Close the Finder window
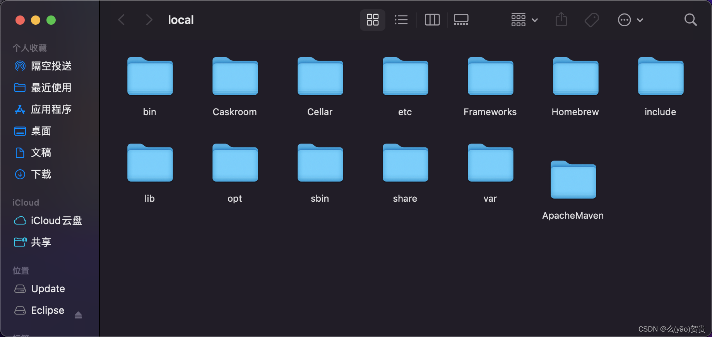 (x=20, y=20)
